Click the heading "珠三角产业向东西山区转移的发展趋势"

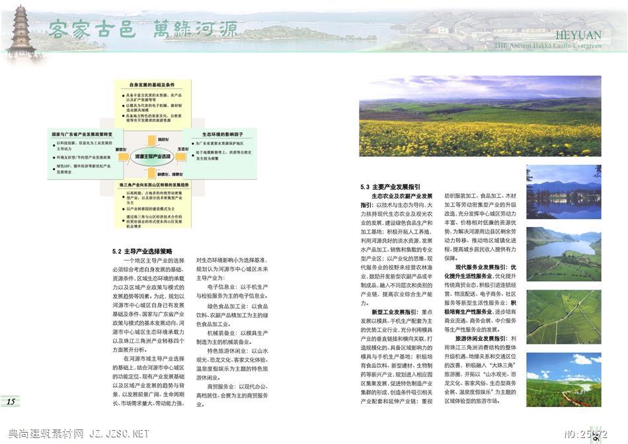tap(154, 185)
